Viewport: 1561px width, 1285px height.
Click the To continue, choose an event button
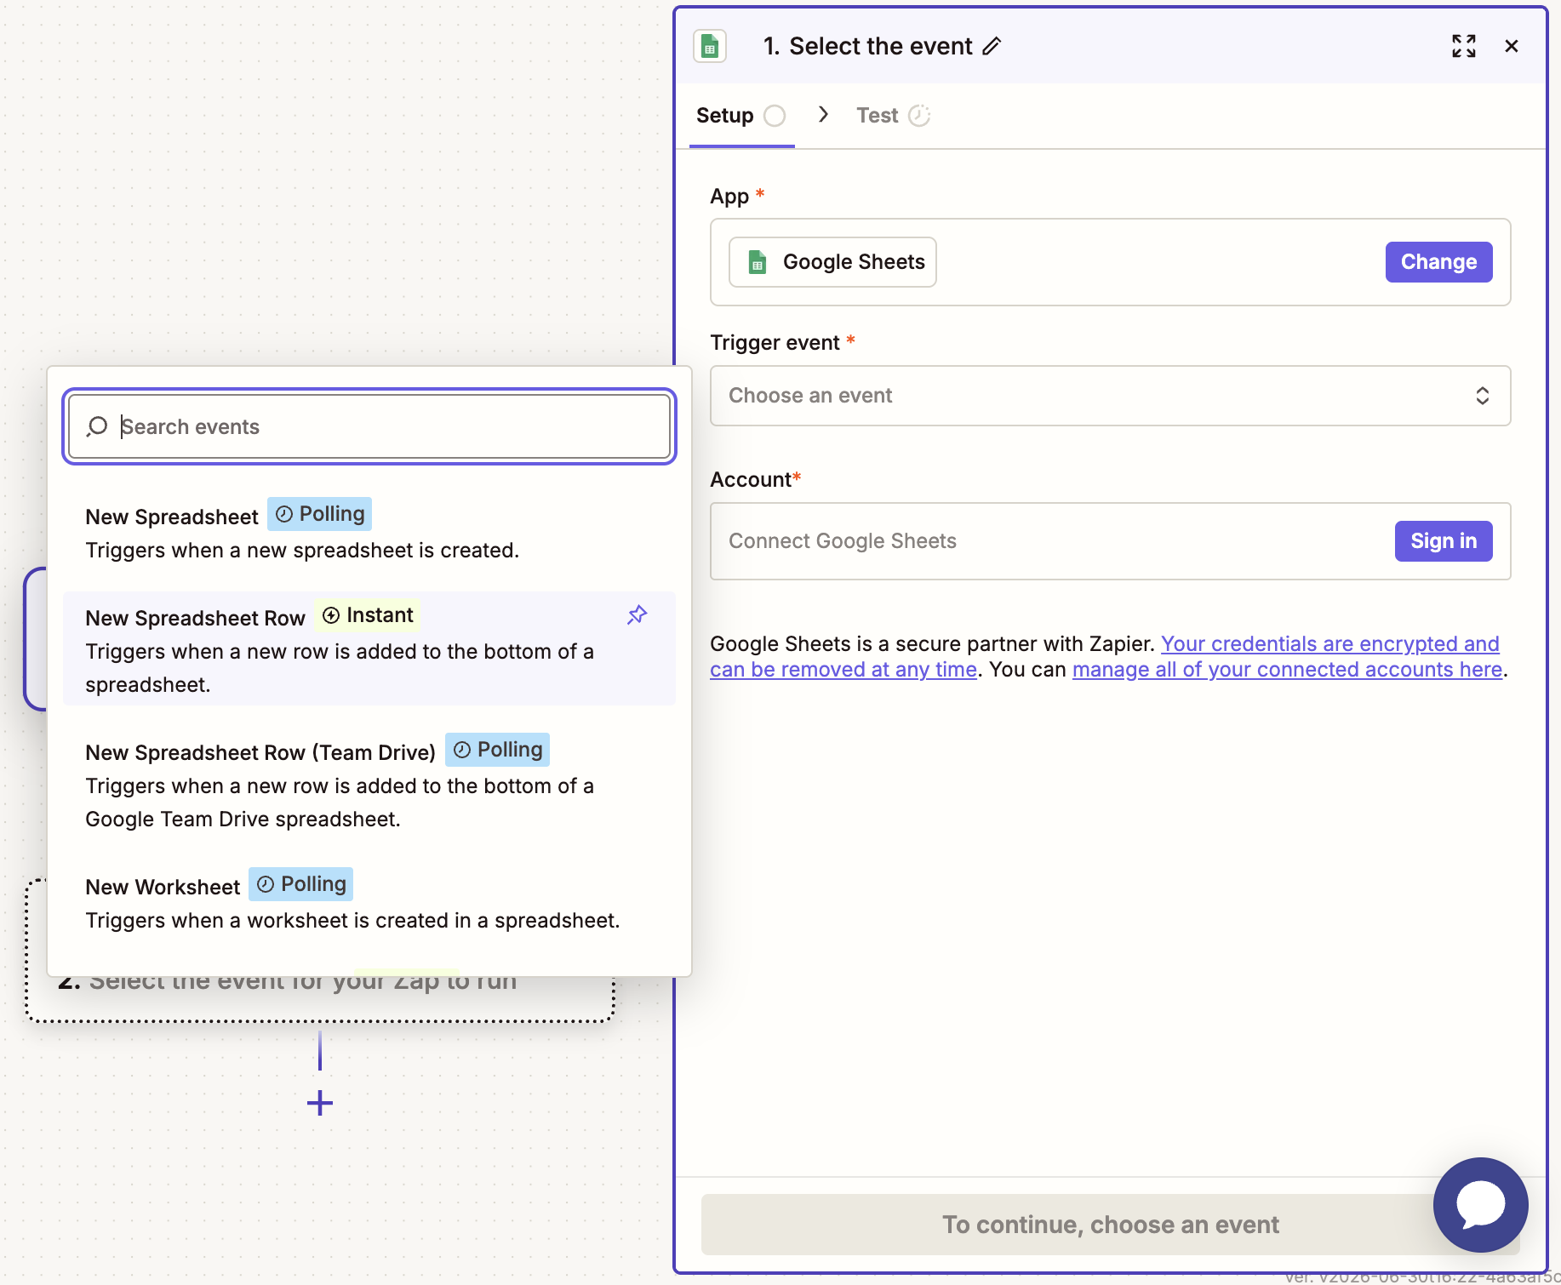[1110, 1225]
